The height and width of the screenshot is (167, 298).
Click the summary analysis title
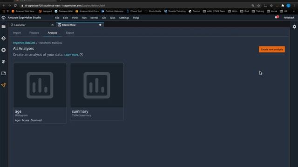point(80,111)
